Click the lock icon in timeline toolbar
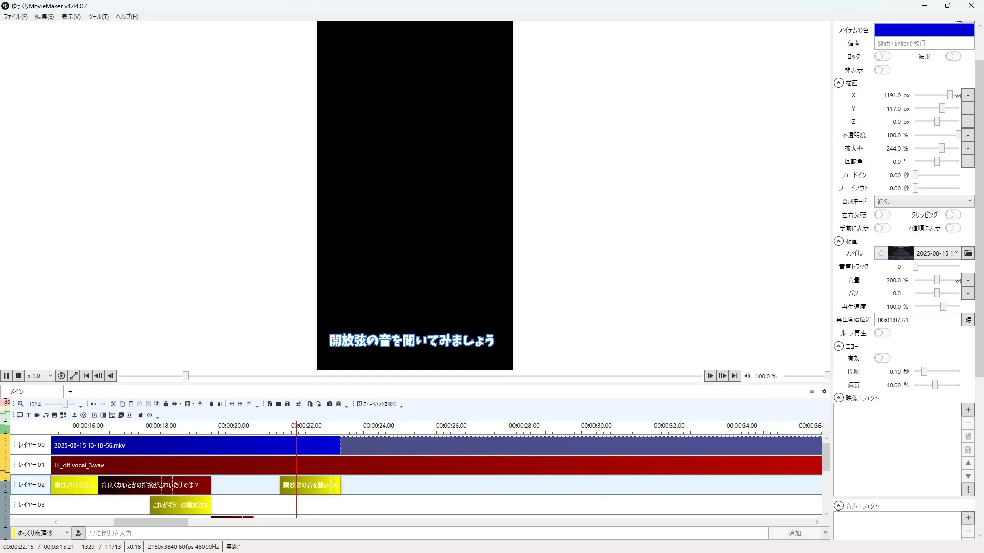 point(166,404)
